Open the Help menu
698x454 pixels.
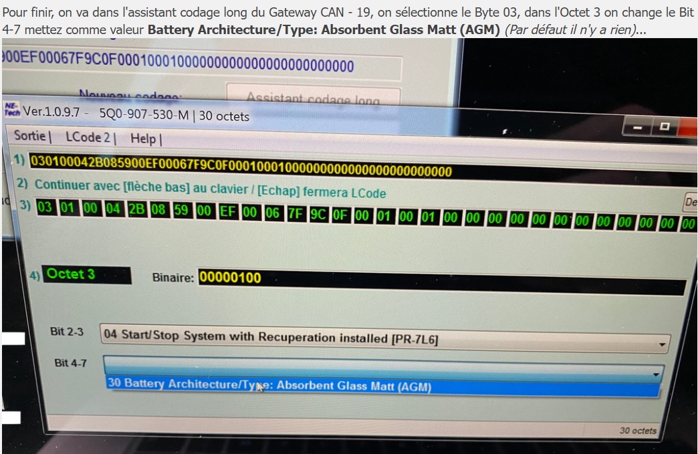click(x=143, y=138)
